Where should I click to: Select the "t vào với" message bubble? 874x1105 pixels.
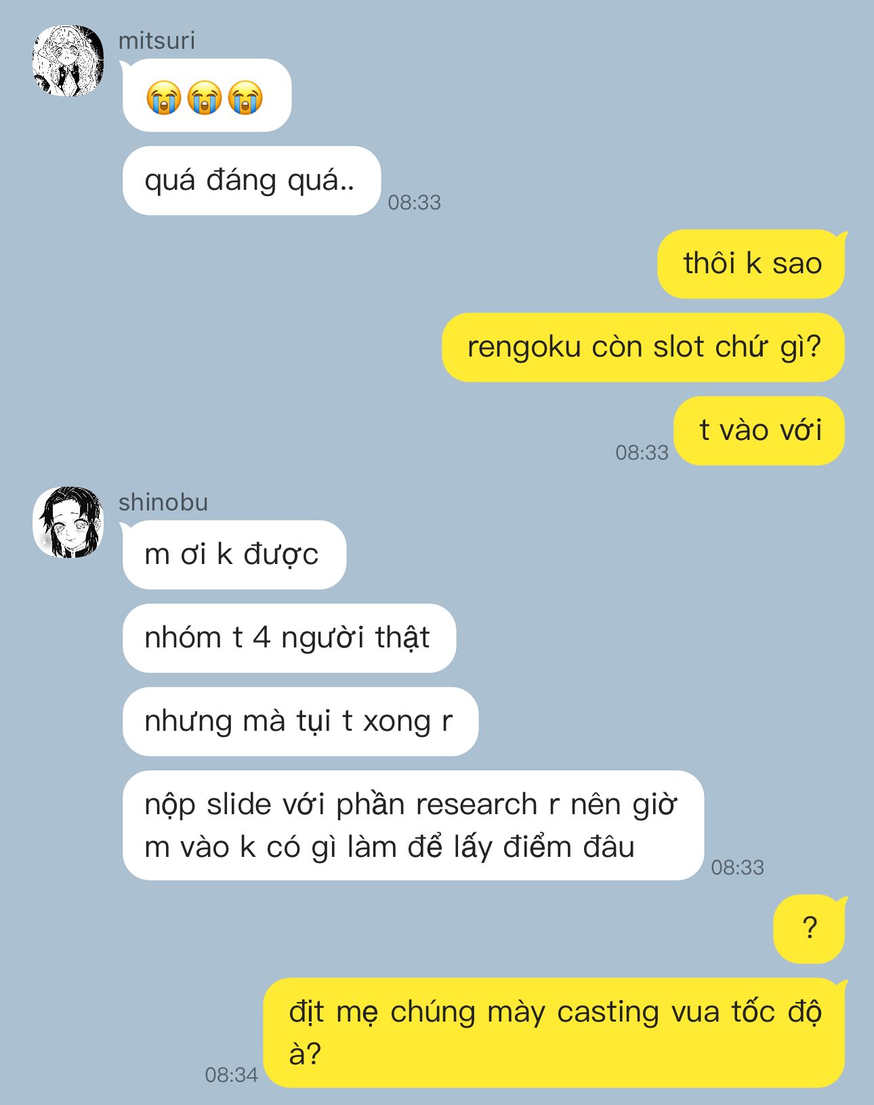click(759, 430)
